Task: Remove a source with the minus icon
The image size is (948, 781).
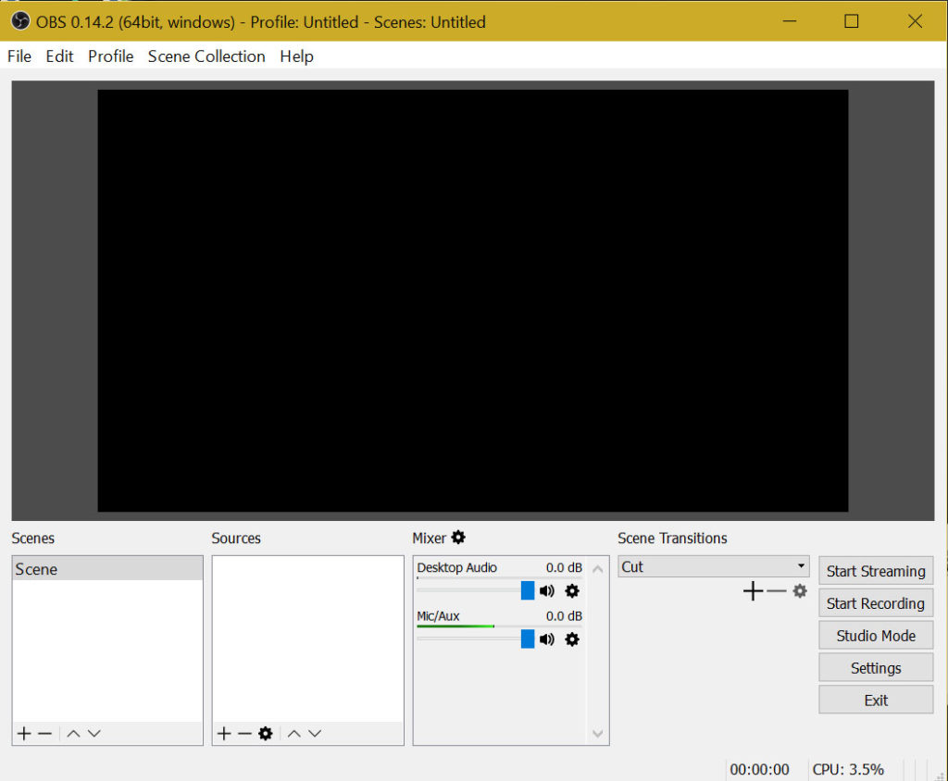Action: click(x=244, y=733)
